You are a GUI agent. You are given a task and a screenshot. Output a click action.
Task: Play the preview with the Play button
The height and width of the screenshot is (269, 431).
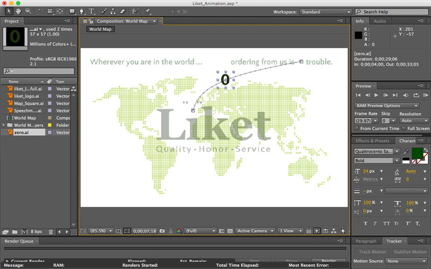click(376, 95)
